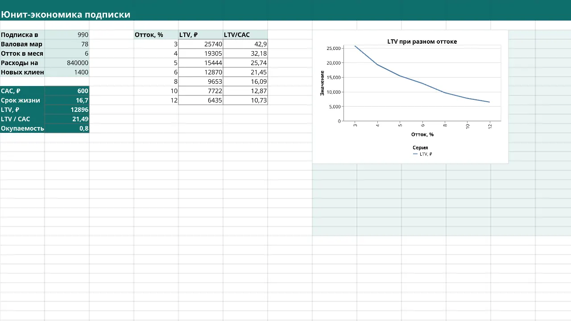Select the churn cell with value 4

(156, 53)
